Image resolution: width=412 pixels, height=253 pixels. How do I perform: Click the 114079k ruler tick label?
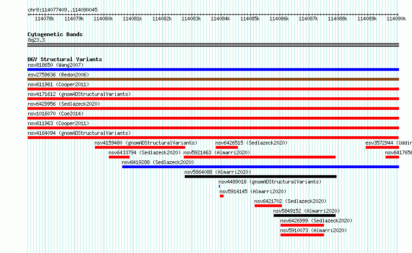tap(74, 19)
